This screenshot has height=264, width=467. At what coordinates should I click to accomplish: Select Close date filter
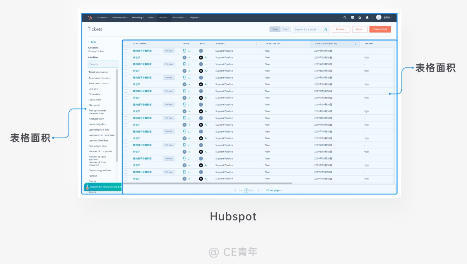click(x=95, y=94)
